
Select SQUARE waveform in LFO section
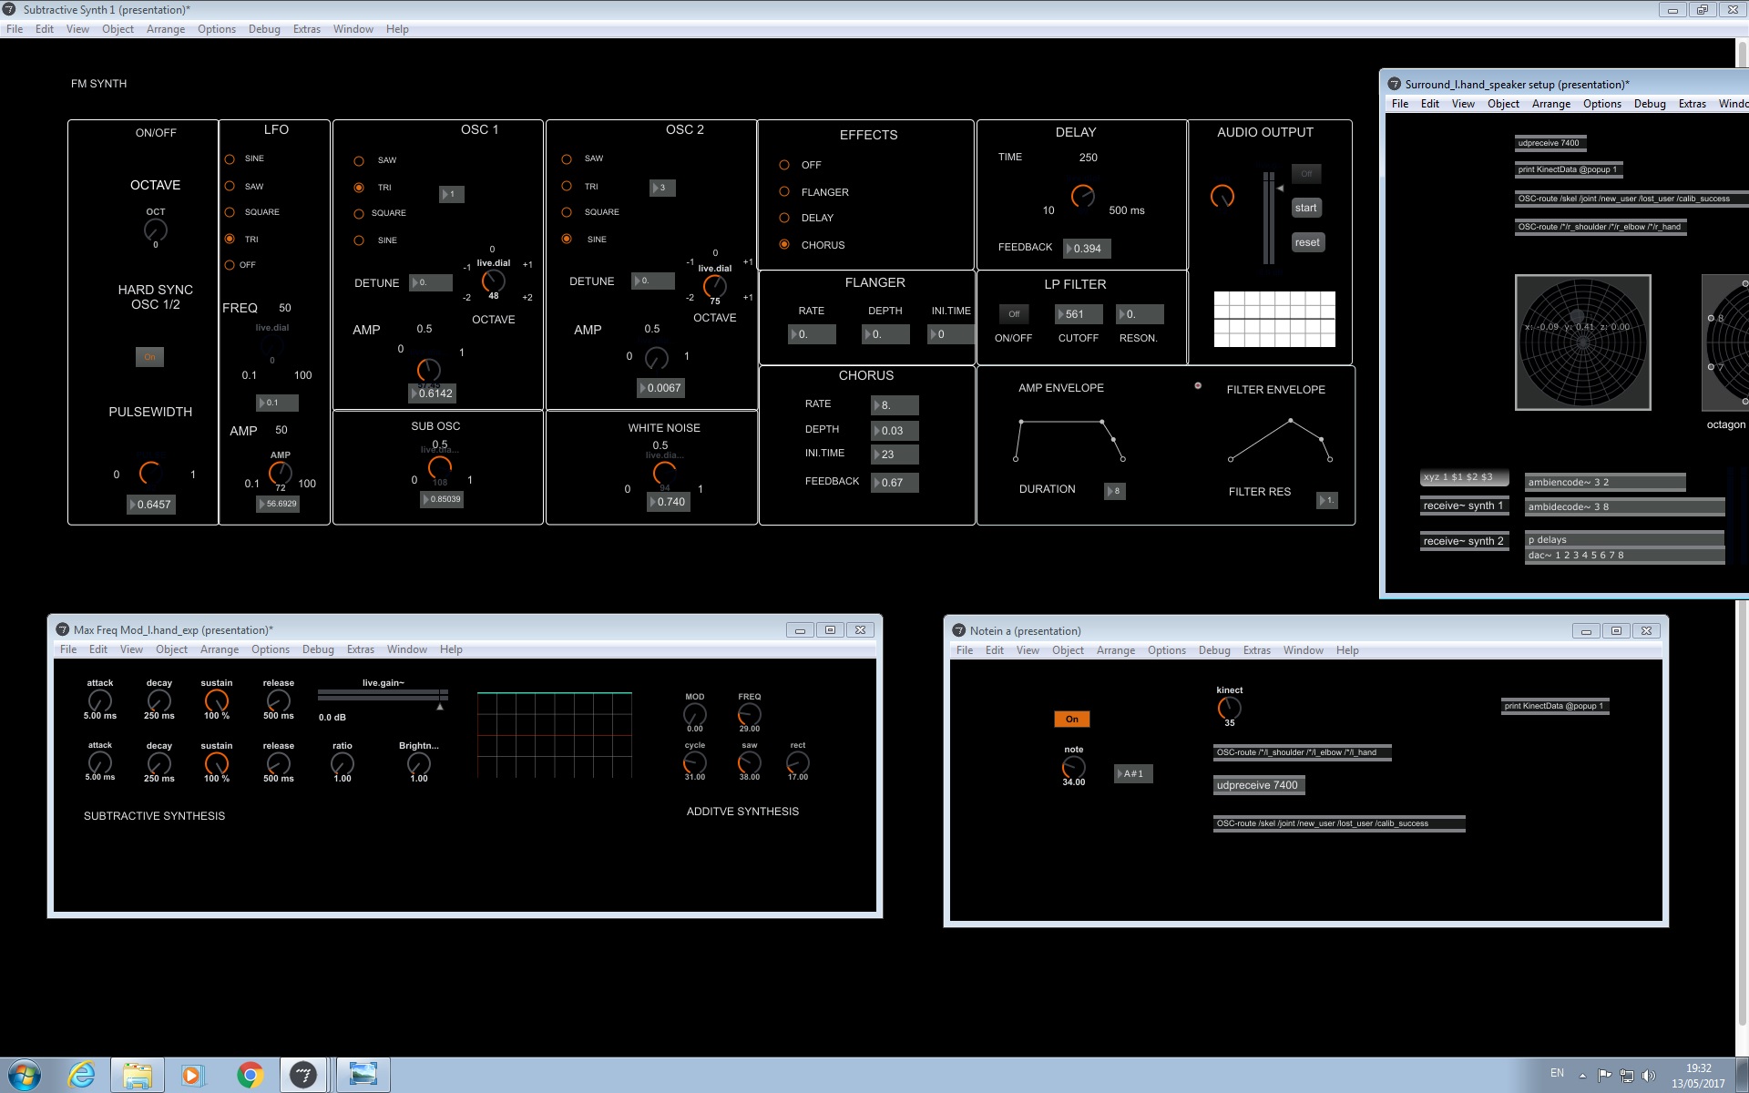click(x=230, y=212)
